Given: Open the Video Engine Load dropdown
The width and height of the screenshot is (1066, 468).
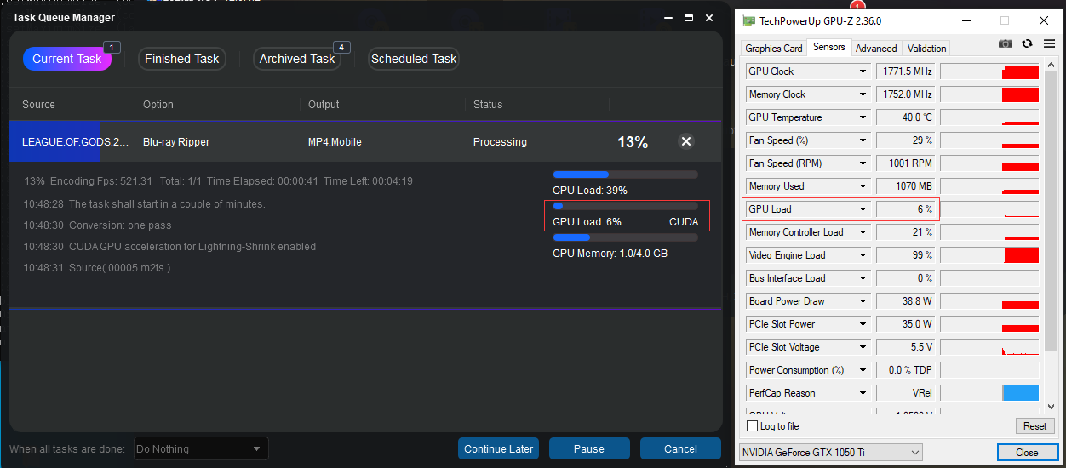Looking at the screenshot, I should point(863,255).
